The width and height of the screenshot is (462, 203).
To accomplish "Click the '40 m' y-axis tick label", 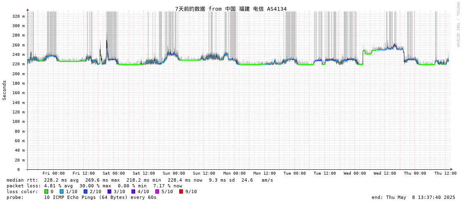I will pos(20,150).
